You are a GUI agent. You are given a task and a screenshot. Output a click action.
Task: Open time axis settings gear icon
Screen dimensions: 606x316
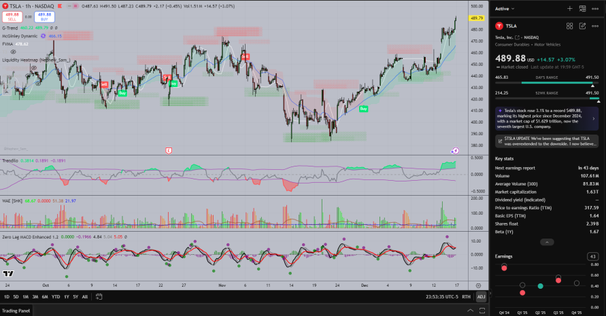(478, 285)
